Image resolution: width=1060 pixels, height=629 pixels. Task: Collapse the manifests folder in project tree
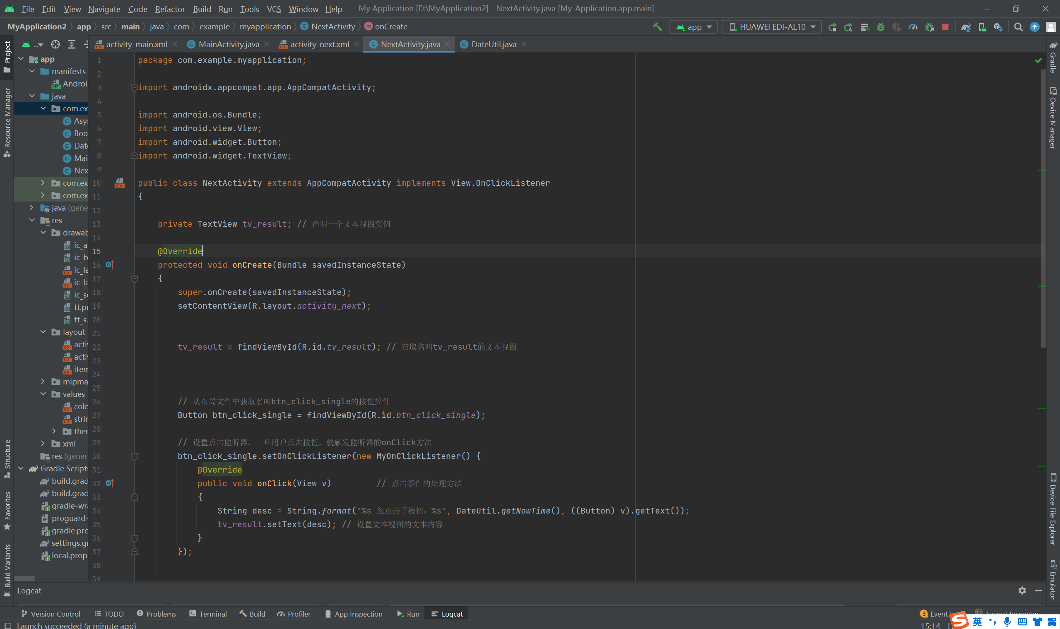click(x=32, y=71)
